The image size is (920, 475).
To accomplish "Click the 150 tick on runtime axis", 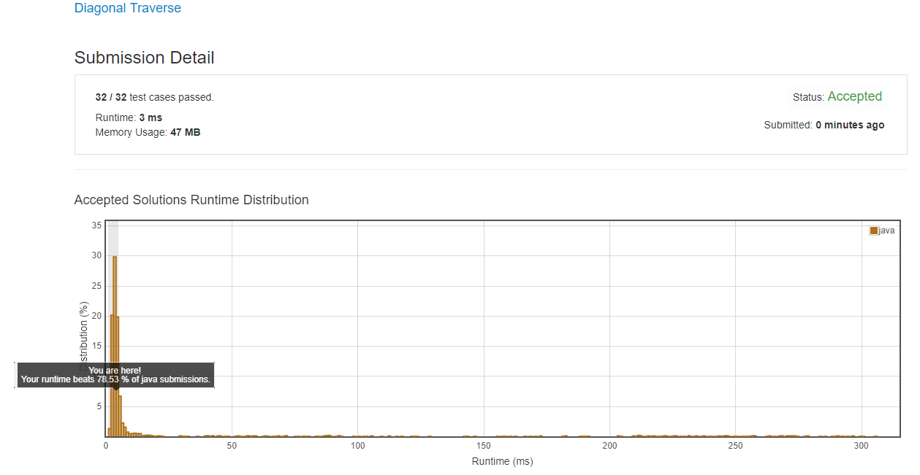I will 484,446.
